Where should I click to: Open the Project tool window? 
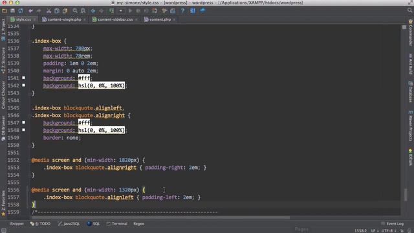(x=3, y=30)
